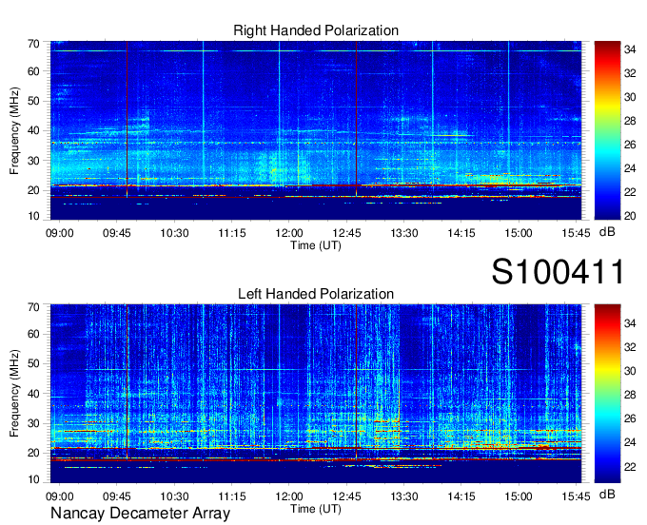Click the "Right Handed Polarization" plot title

[316, 30]
